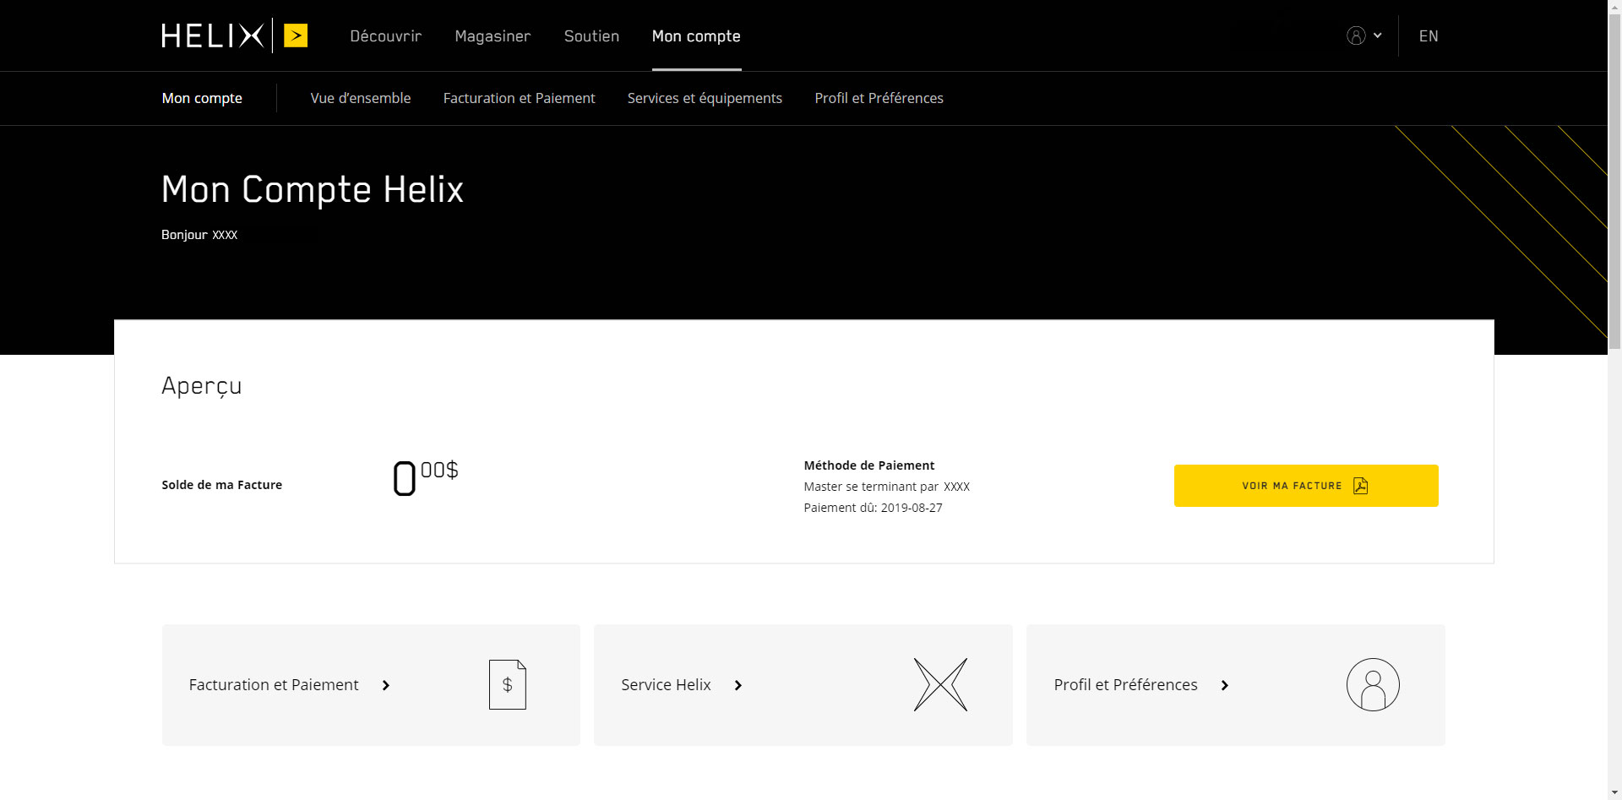Click the Mon compte sub-navigation label
Image resolution: width=1622 pixels, height=800 pixels.
pyautogui.click(x=202, y=98)
